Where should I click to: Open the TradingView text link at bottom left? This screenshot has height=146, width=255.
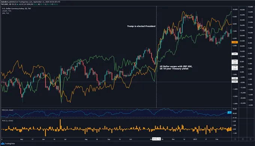[10, 143]
